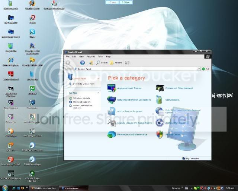The image size is (238, 191).
Task: Expand Quick Launch overflow chevron
Action: click(x=27, y=188)
